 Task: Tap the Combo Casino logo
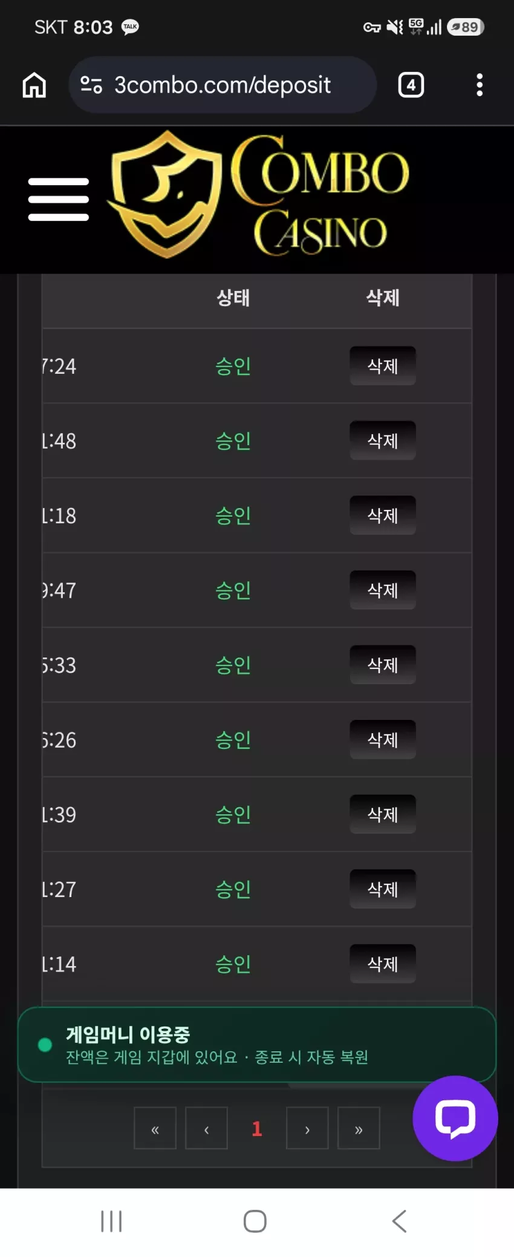coord(259,195)
